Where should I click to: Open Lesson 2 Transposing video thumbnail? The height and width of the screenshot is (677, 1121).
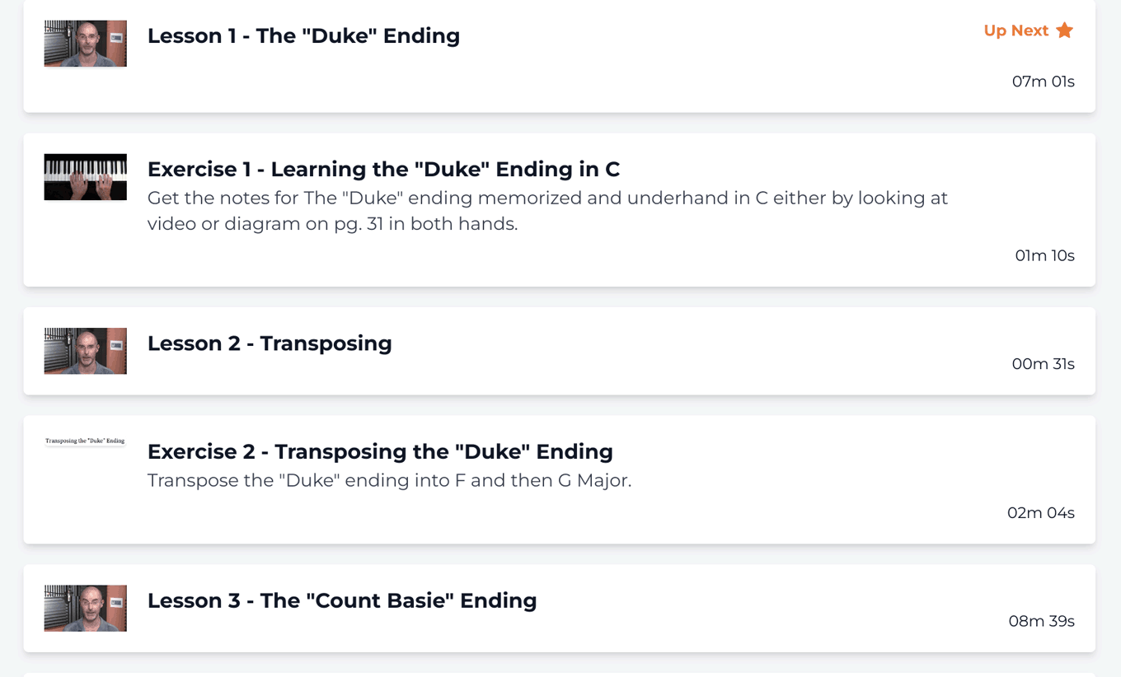85,351
